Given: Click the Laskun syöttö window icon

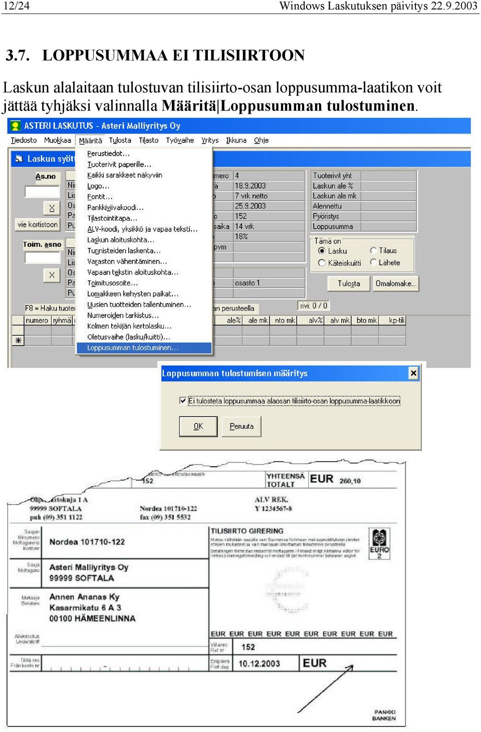Looking at the screenshot, I should point(20,159).
